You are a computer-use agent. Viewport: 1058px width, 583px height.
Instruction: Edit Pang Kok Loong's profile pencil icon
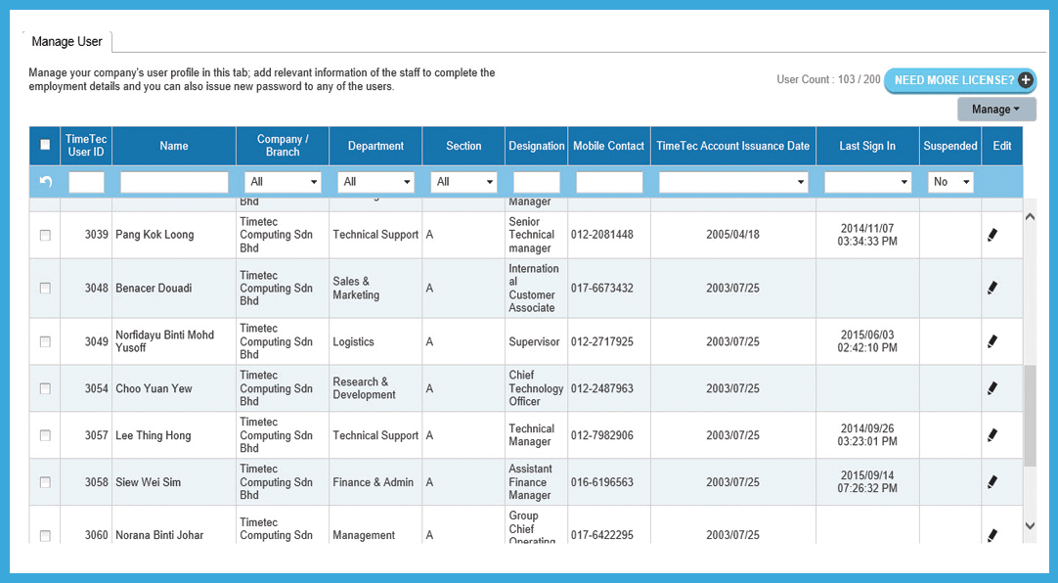tap(992, 235)
